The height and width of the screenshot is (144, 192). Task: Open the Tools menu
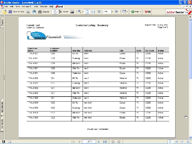(36, 7)
